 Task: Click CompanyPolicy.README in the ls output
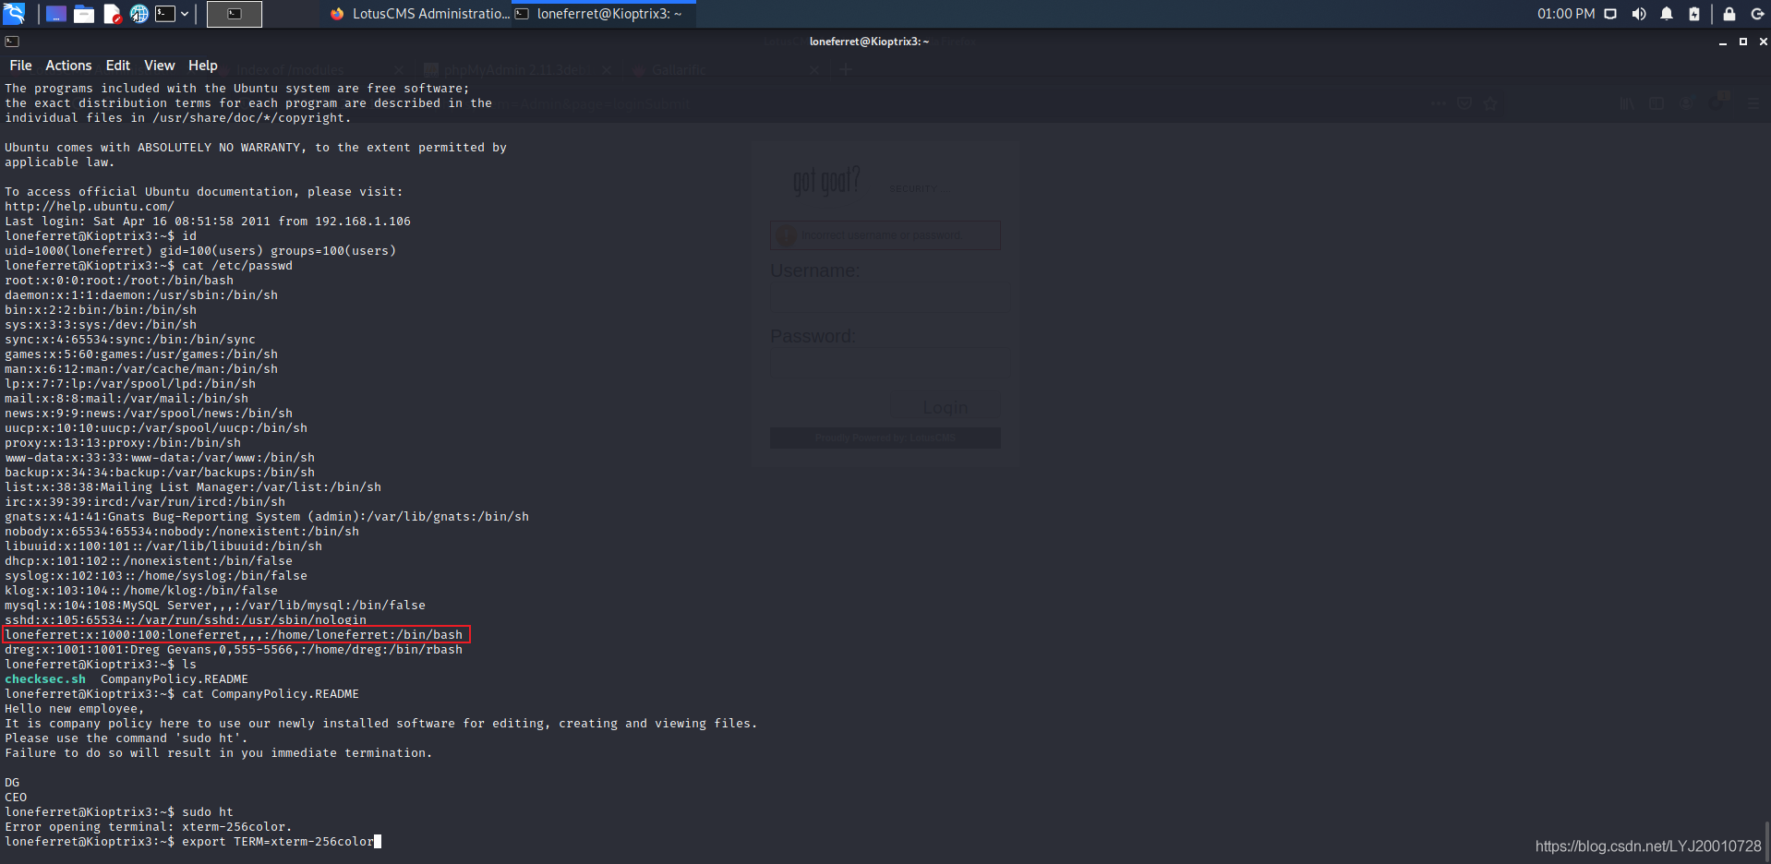tap(175, 679)
